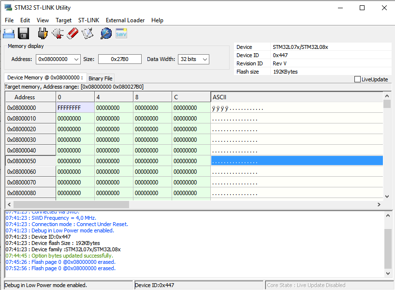Open the File menu
This screenshot has height=290, width=395.
point(9,20)
